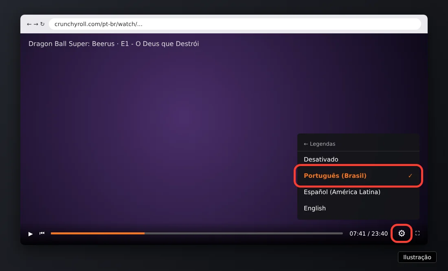The height and width of the screenshot is (271, 448).
Task: Open the settings gear in the player
Action: coord(402,233)
